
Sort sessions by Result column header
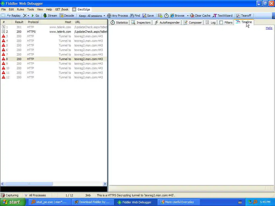click(x=19, y=22)
